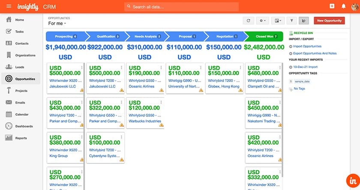Open Leads in sidebar
The height and width of the screenshot is (190, 360).
tap(20, 67)
